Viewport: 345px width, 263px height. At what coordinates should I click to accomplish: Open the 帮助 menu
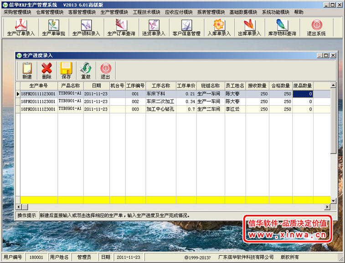[299, 12]
